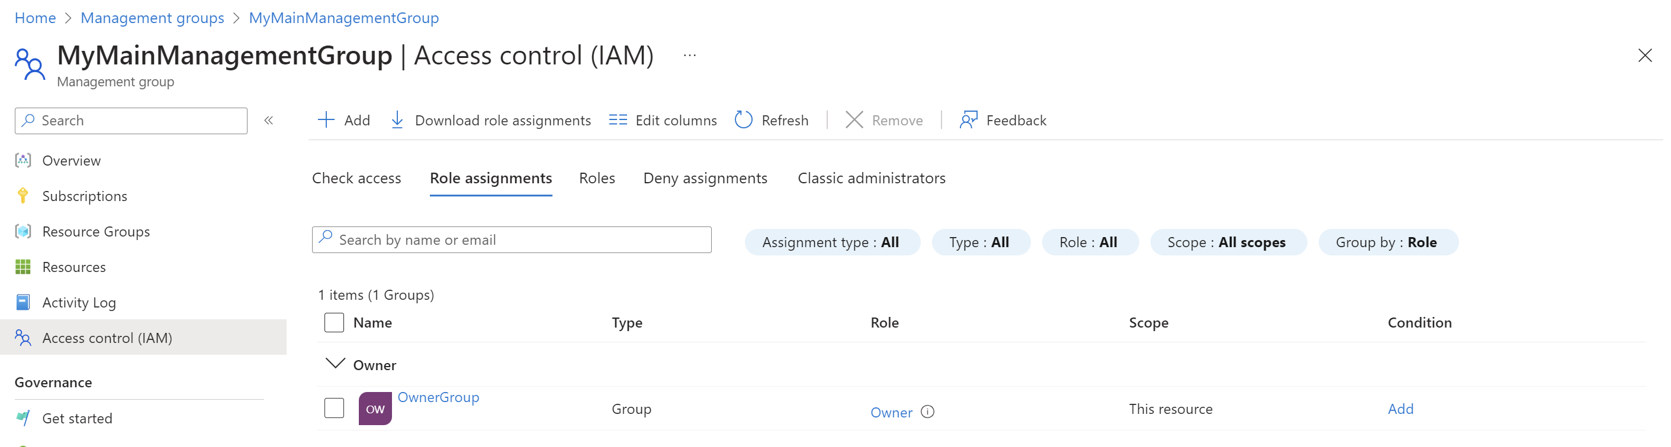This screenshot has height=447, width=1671.
Task: Click the Condition column header
Action: (1419, 323)
